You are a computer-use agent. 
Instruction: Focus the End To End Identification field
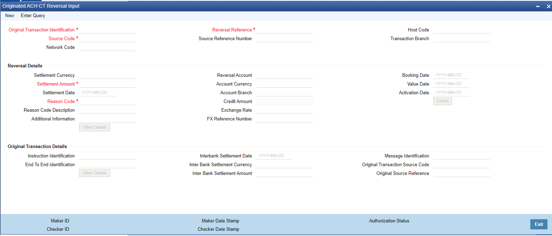point(107,164)
